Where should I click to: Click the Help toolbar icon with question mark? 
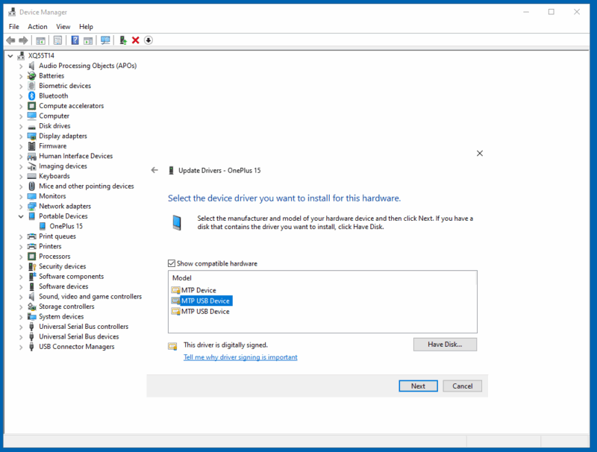75,40
